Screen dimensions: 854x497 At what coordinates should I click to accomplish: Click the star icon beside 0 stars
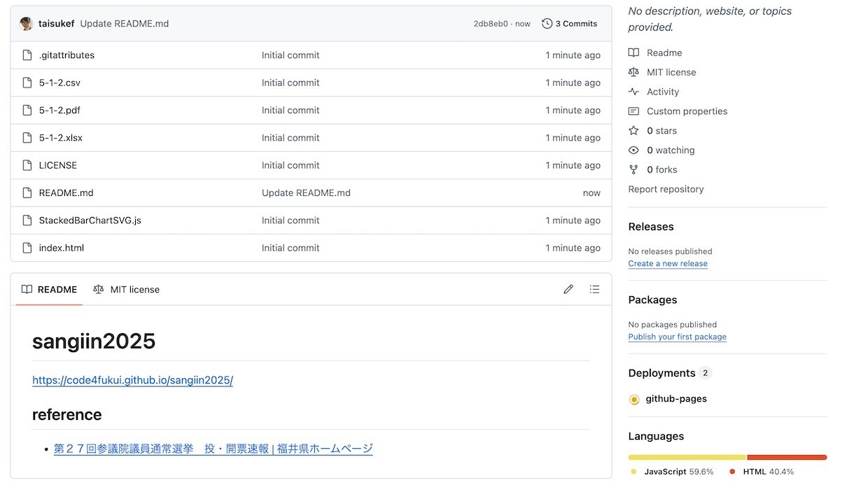[633, 131]
